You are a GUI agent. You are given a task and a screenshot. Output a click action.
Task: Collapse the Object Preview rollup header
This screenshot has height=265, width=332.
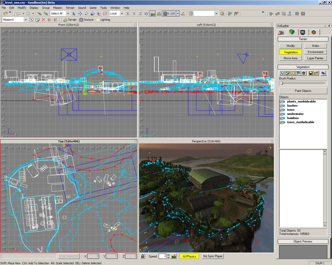click(303, 241)
